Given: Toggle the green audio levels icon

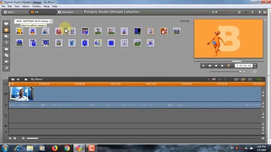Looking at the screenshot, I should pyautogui.click(x=258, y=79).
